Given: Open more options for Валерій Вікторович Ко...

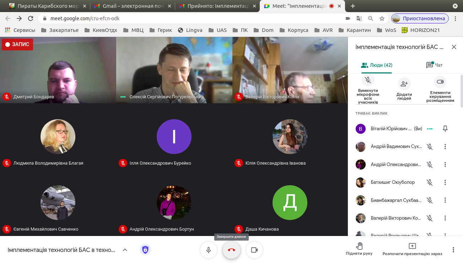Looking at the screenshot, I should (445, 218).
